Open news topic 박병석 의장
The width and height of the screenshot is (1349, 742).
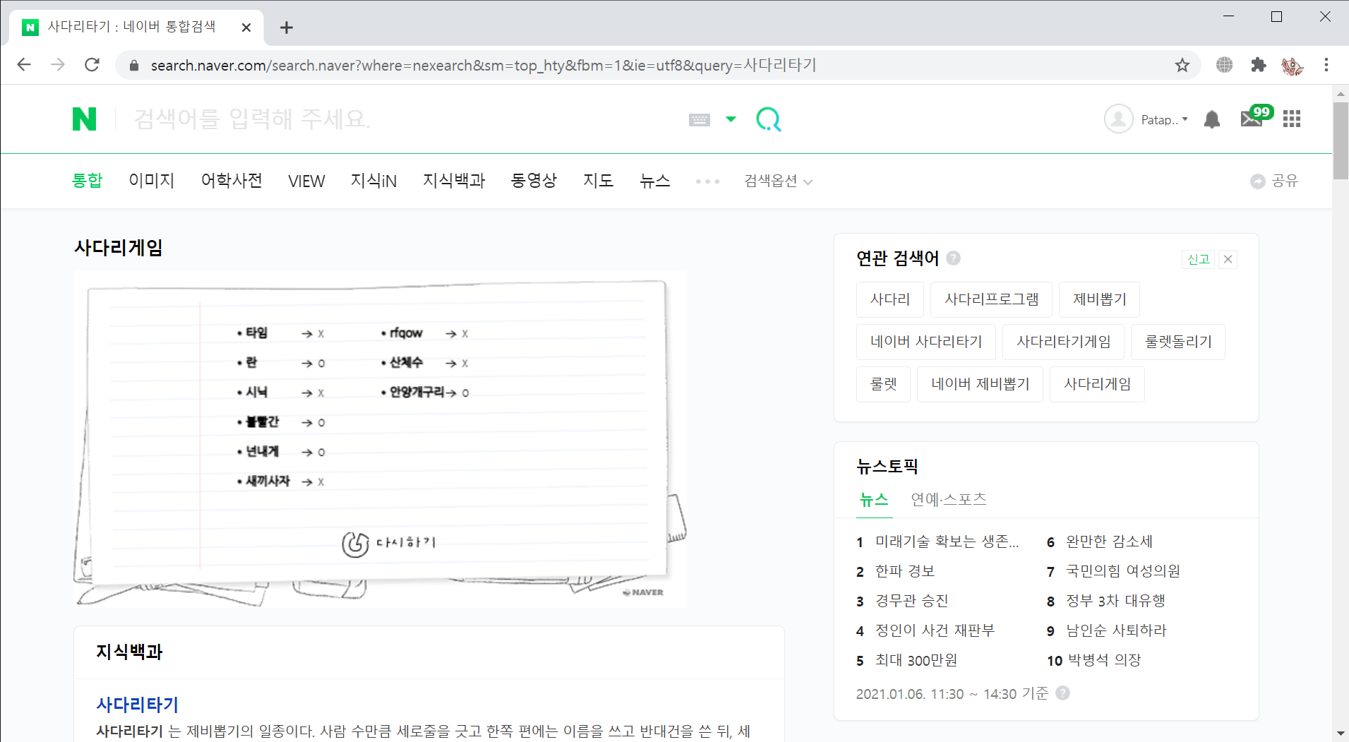1104,660
